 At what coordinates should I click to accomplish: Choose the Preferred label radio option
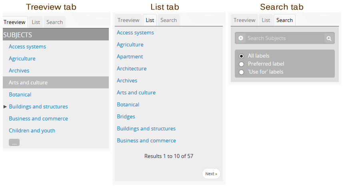pyautogui.click(x=241, y=64)
